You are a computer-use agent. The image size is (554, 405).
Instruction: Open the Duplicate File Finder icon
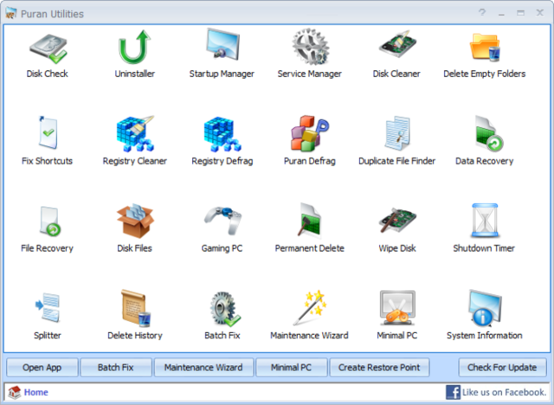tap(397, 133)
